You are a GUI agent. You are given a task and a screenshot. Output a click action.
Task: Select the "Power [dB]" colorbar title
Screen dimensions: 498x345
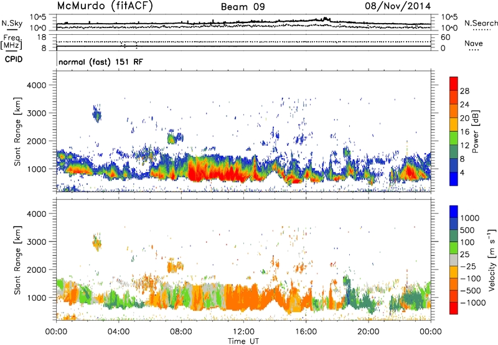click(476, 131)
